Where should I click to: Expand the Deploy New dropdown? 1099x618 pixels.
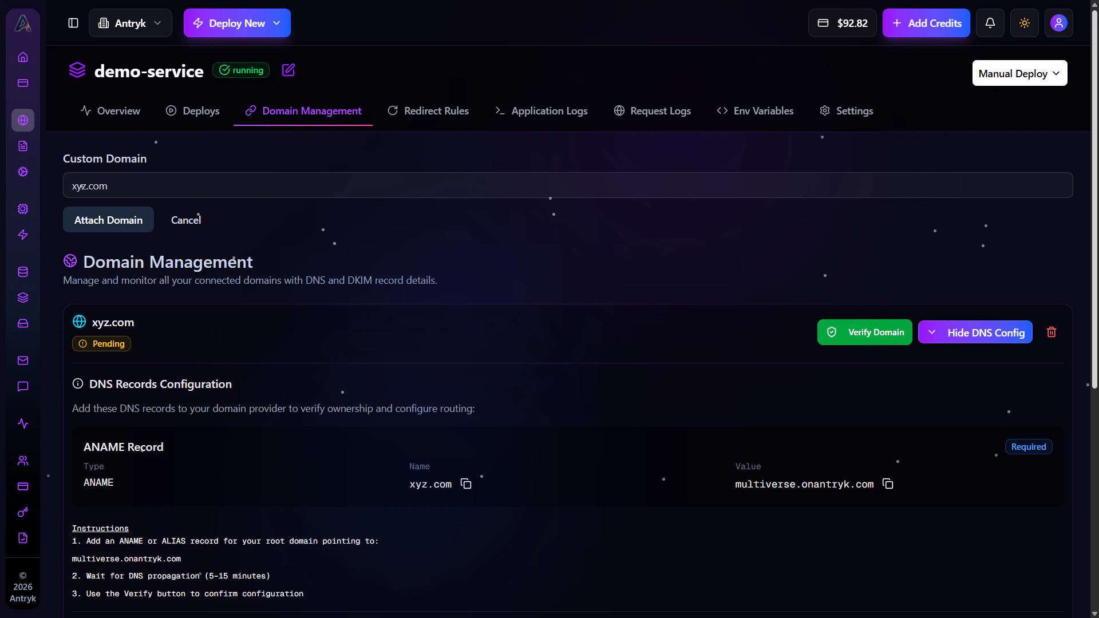[x=237, y=23]
